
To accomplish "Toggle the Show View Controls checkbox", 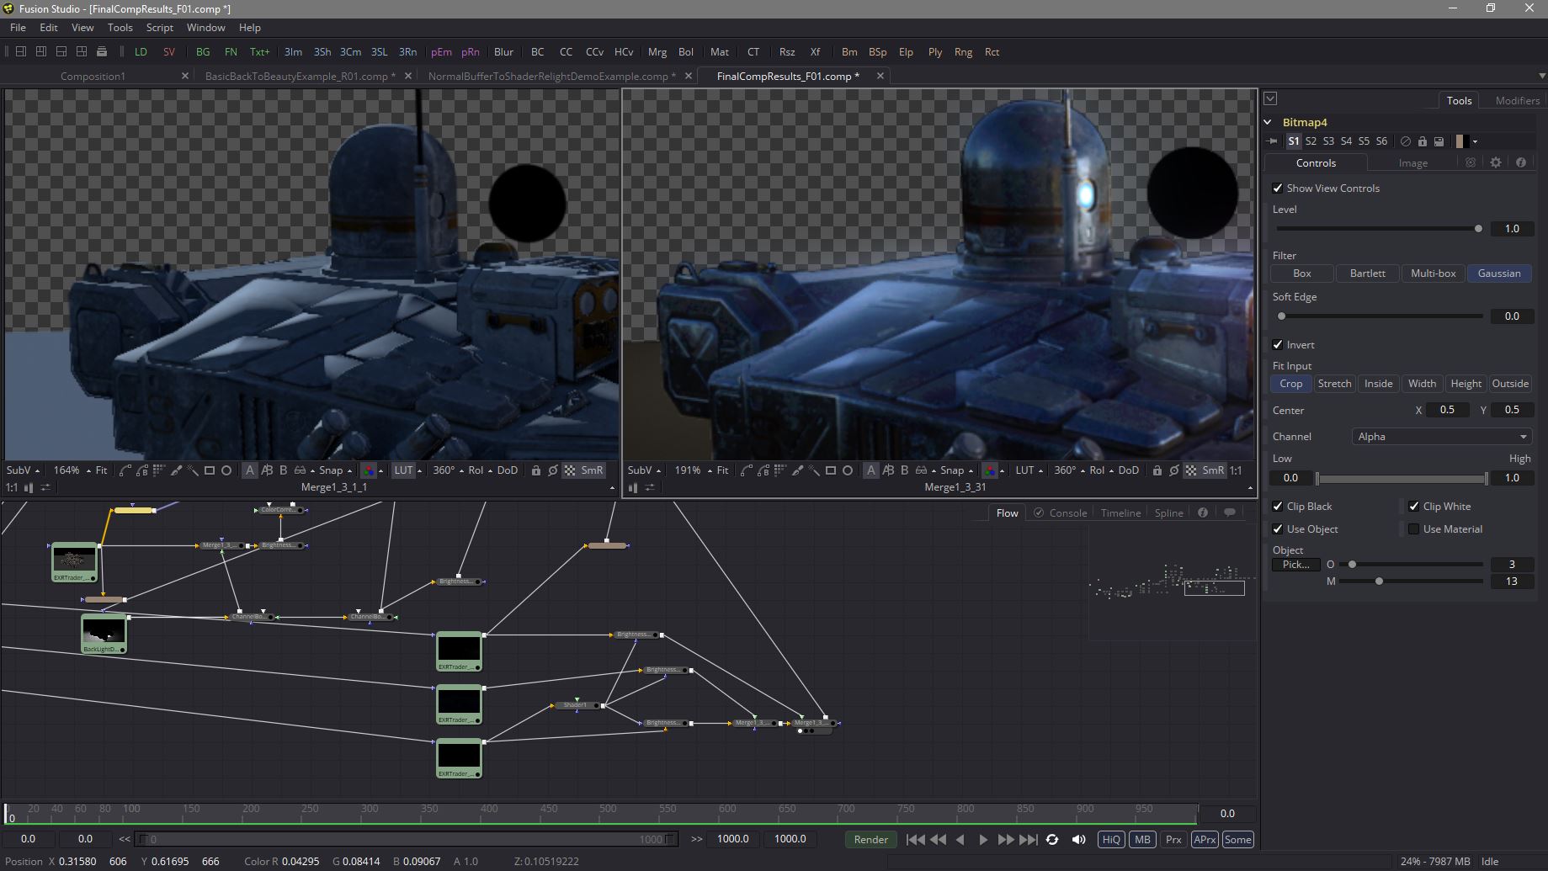I will tap(1278, 188).
